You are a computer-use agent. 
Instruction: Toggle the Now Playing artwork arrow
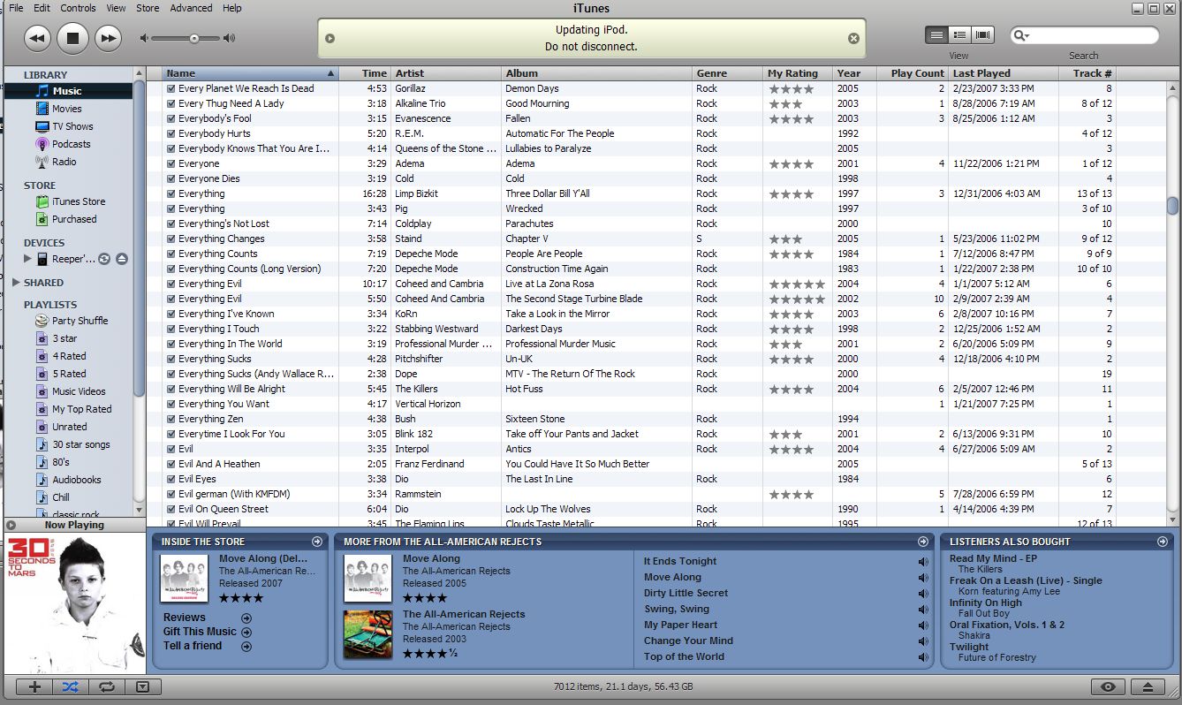(x=11, y=525)
